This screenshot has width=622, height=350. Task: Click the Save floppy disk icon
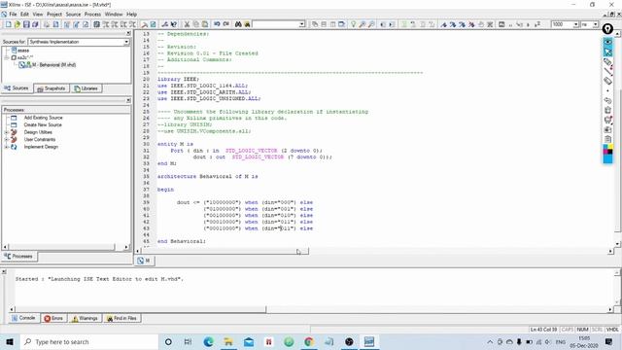tap(26, 24)
